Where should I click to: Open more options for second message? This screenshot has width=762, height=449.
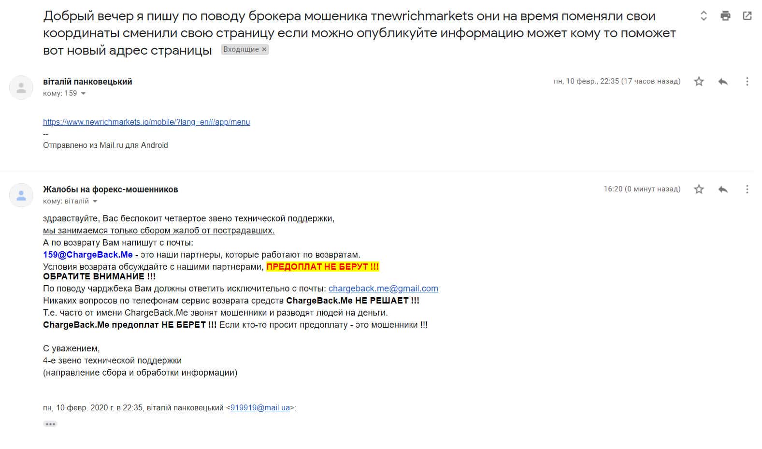pyautogui.click(x=747, y=189)
